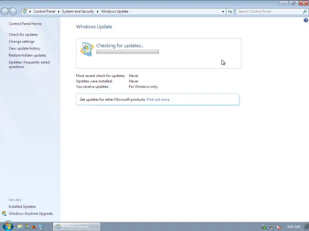Click the magnifier search icon

click(305, 11)
